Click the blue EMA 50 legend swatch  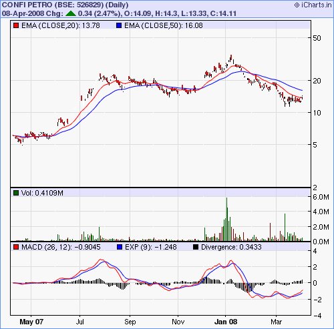click(x=119, y=25)
